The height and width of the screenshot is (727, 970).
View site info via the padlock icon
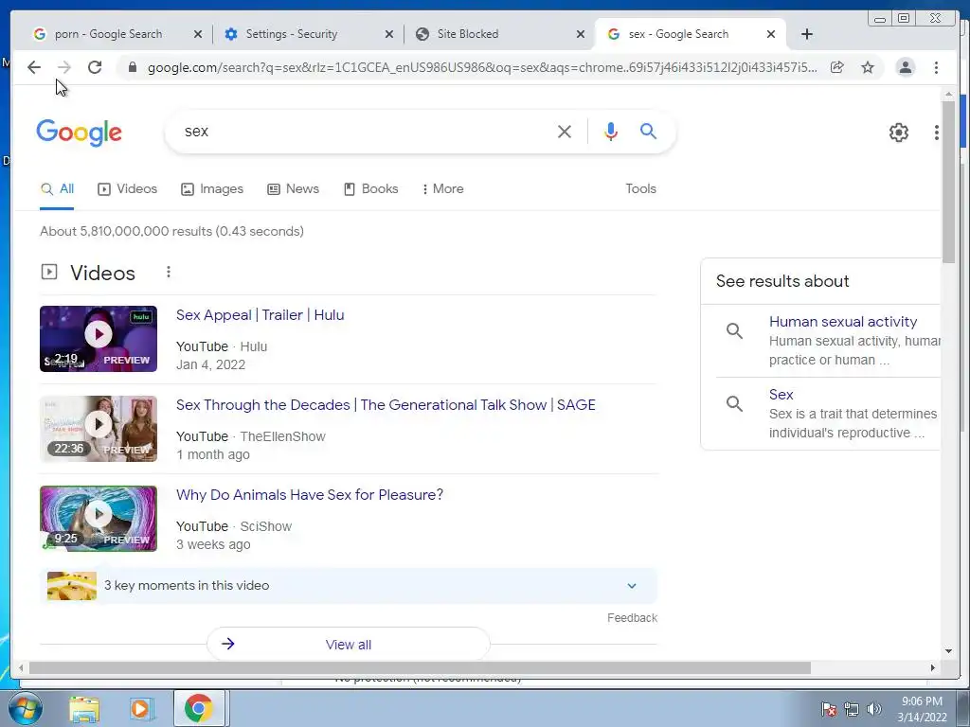pyautogui.click(x=132, y=67)
